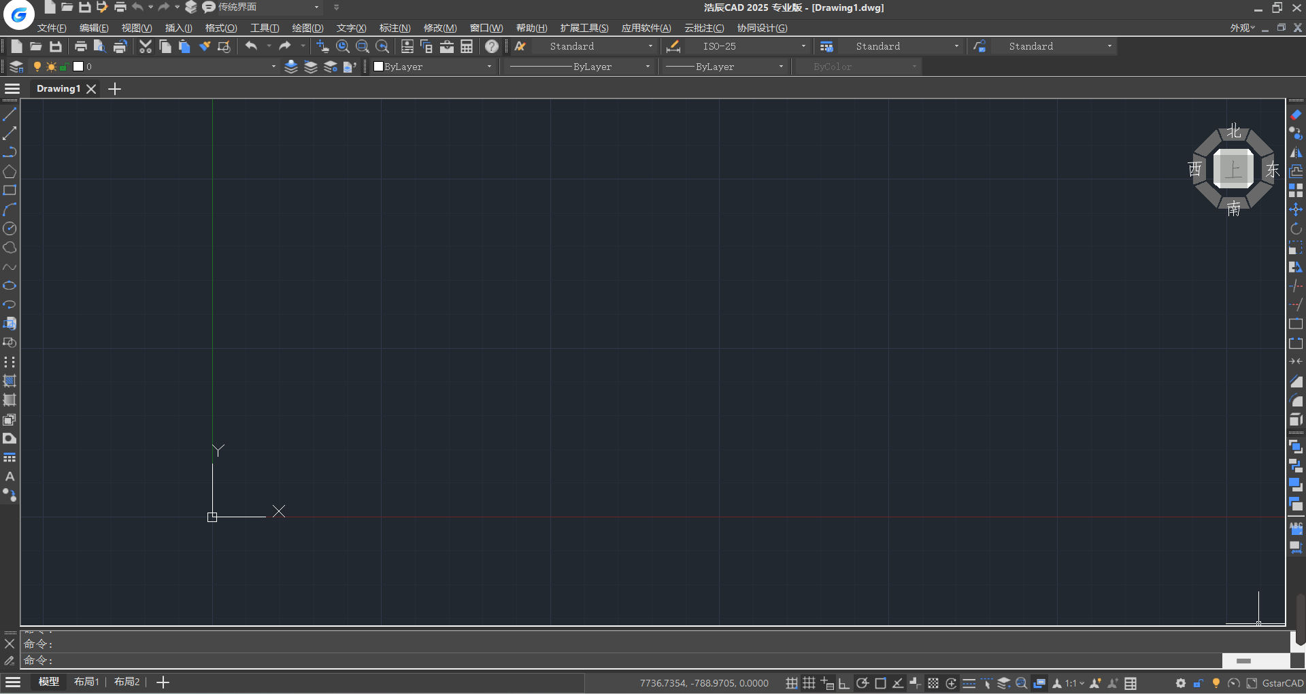Click the Print icon in main toolbar

tap(80, 46)
